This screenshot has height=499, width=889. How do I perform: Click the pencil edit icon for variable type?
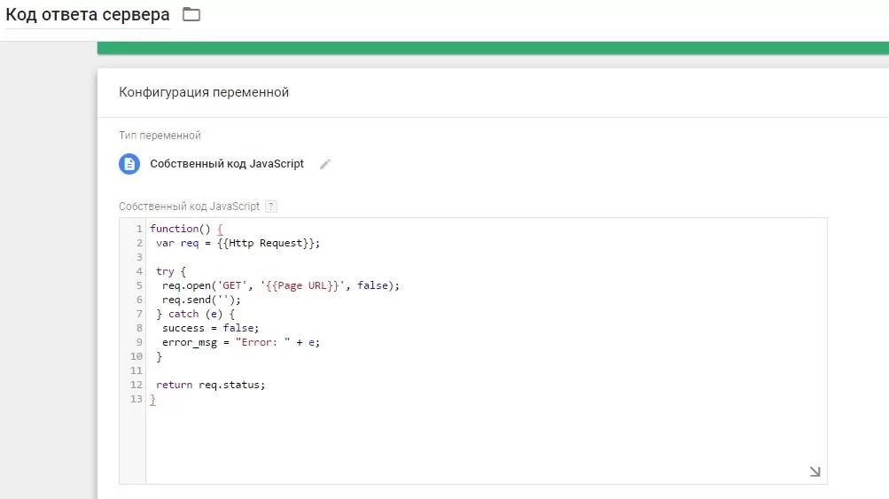coord(325,164)
